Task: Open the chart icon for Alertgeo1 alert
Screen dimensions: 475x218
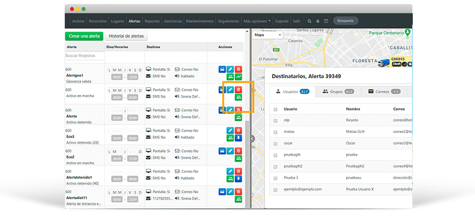Action: point(239,77)
